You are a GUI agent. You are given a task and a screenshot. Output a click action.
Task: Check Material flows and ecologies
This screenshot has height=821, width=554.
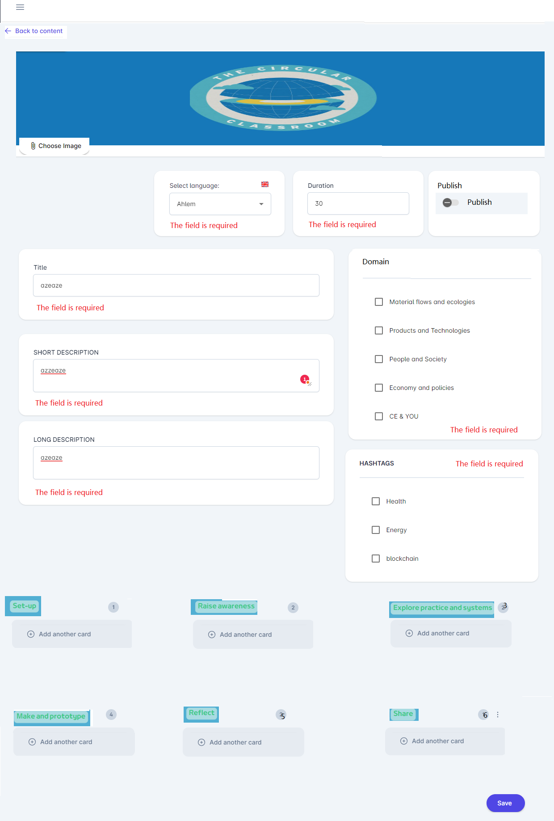(379, 302)
